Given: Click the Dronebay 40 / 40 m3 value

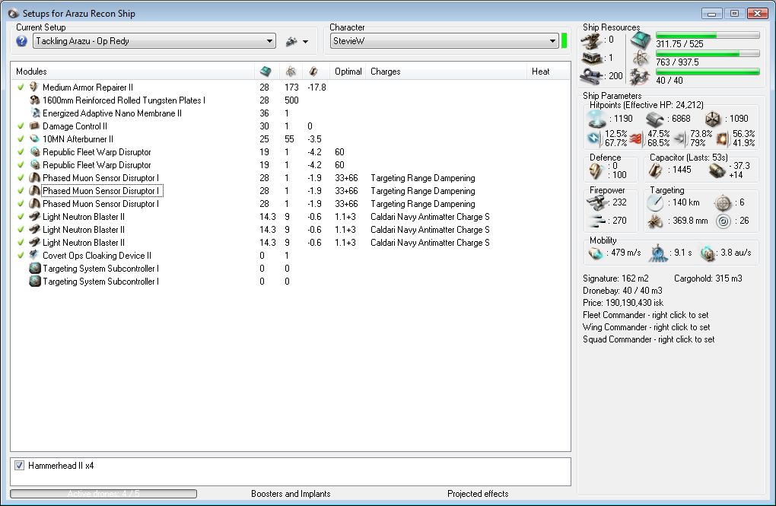Looking at the screenshot, I should click(622, 291).
